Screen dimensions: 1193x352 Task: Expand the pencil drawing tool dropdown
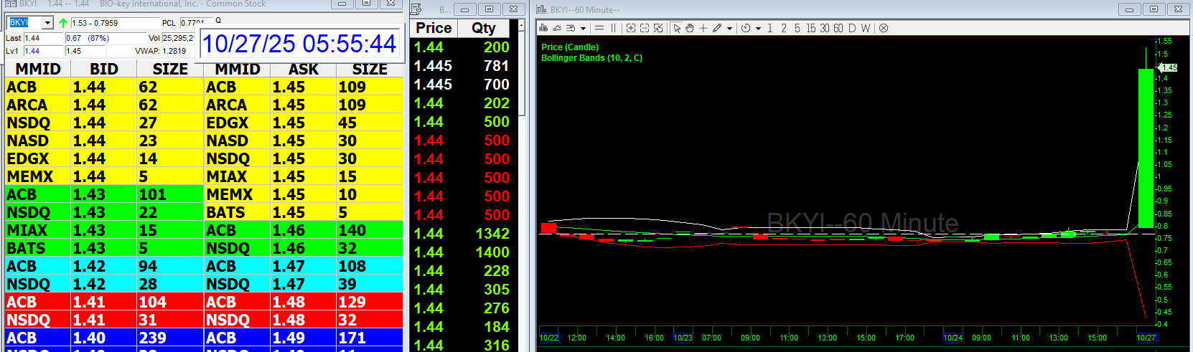tap(729, 29)
